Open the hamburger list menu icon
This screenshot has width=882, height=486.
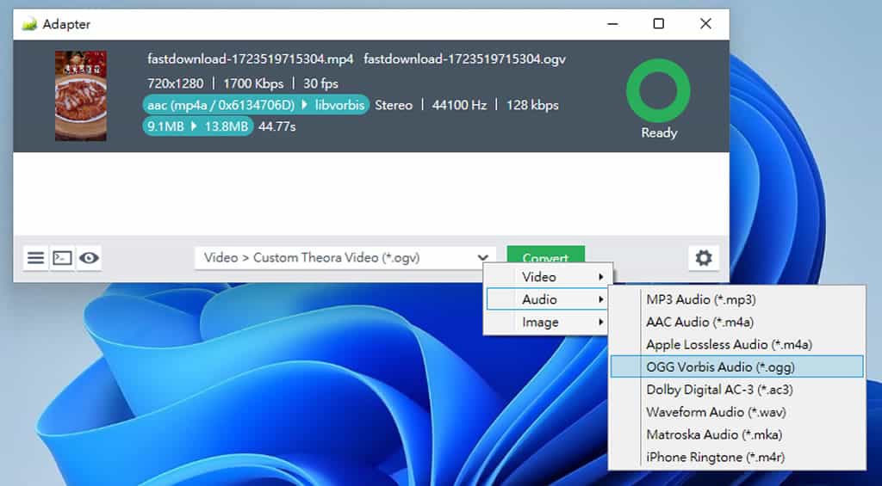point(35,258)
